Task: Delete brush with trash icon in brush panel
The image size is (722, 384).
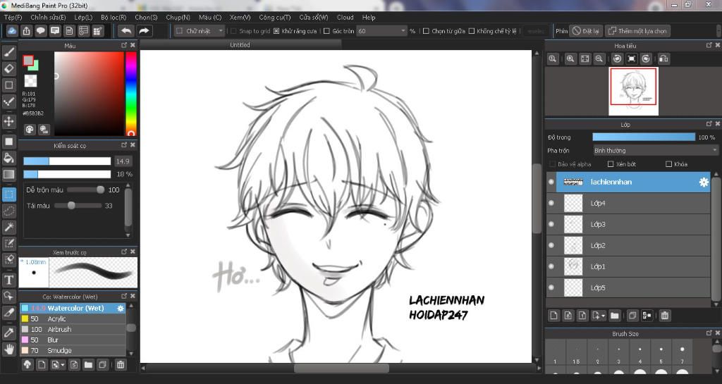Action: pos(120,365)
